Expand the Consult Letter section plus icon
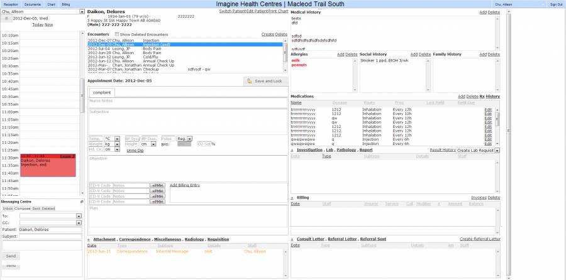566x280 pixels. (292, 239)
